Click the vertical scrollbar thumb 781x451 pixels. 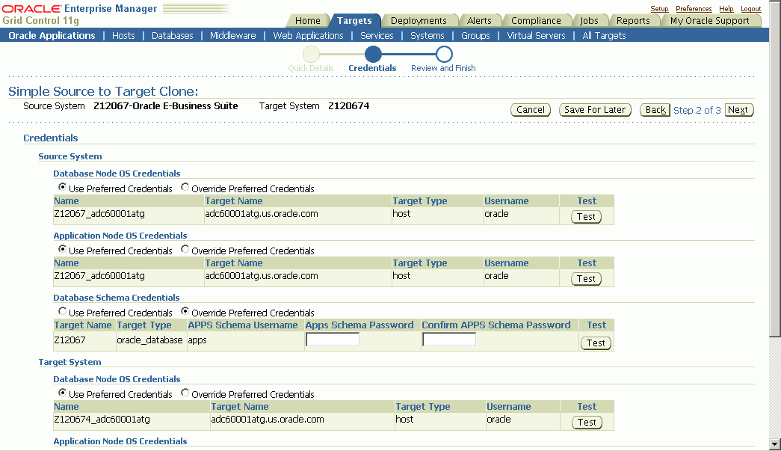(x=774, y=170)
